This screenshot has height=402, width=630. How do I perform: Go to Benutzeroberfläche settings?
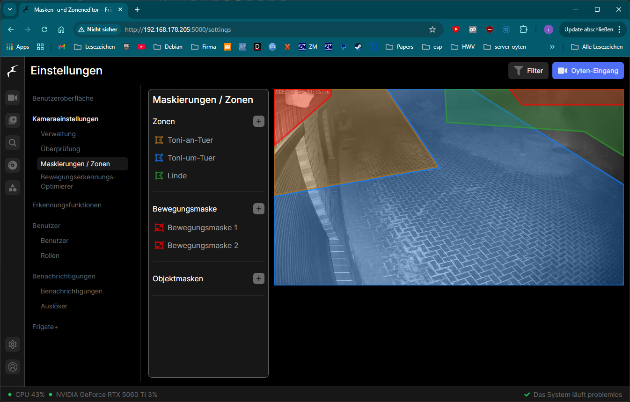tap(63, 98)
